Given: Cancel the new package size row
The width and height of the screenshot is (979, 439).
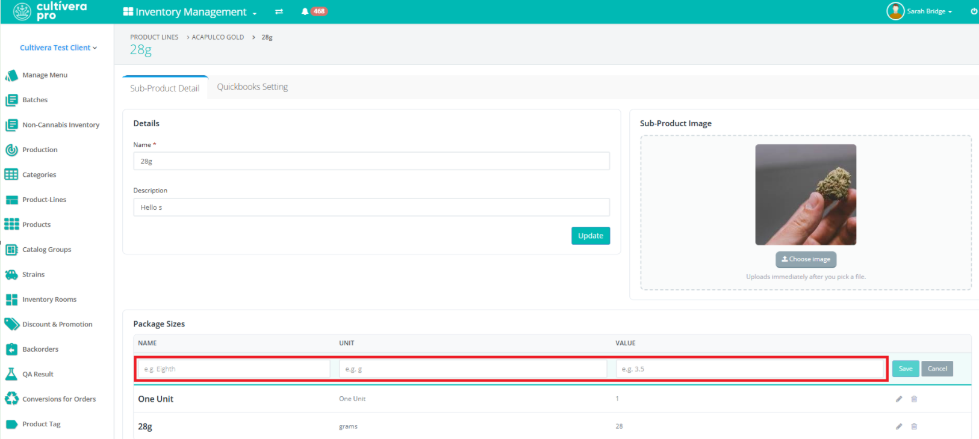Looking at the screenshot, I should tap(937, 369).
